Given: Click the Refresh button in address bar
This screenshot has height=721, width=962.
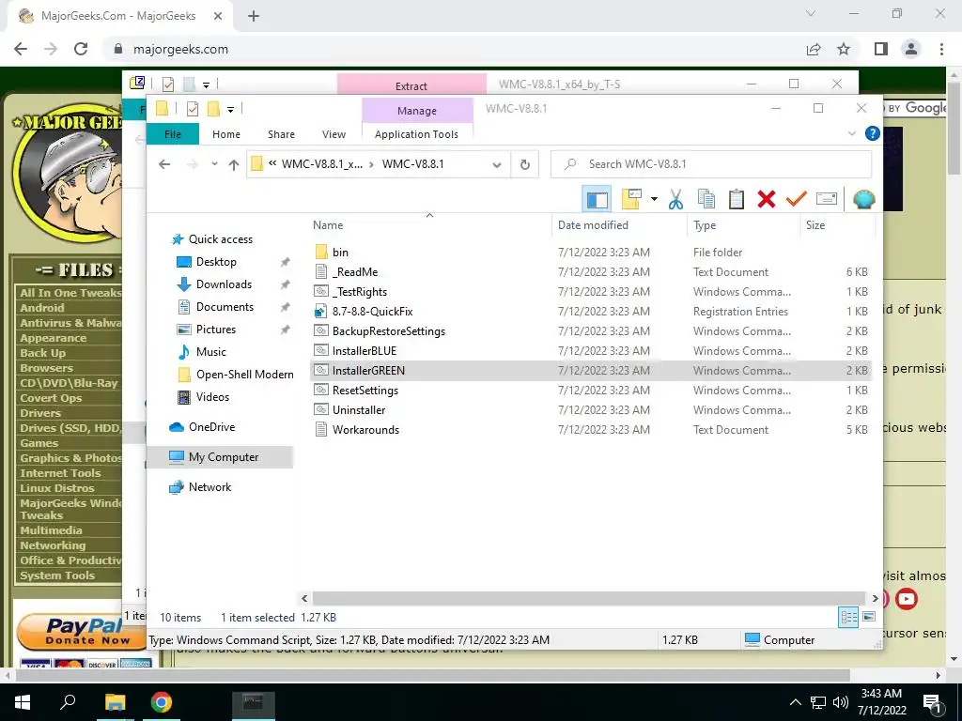Looking at the screenshot, I should coord(524,164).
